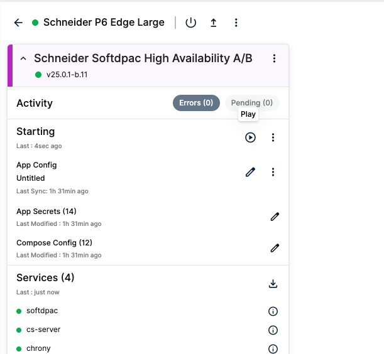Click the power icon for Schneider P6 Edge Large

(191, 23)
